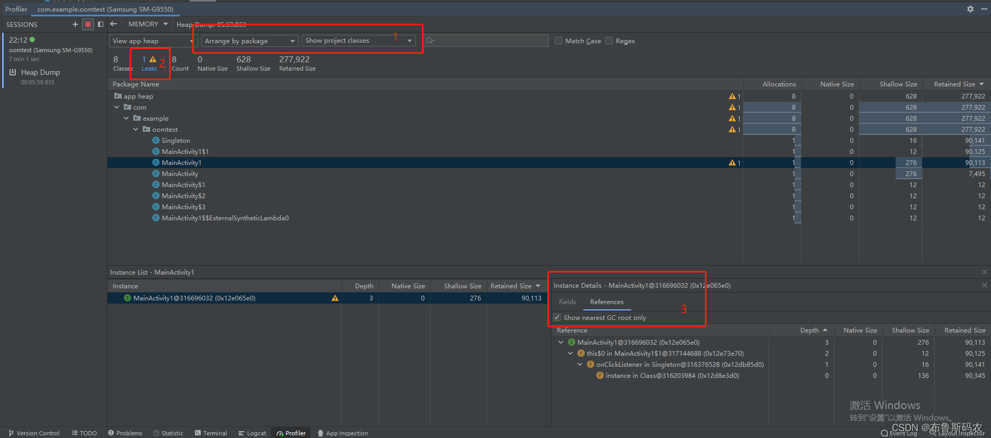The width and height of the screenshot is (991, 438).
Task: Close the Instance List panel
Action: click(x=985, y=272)
